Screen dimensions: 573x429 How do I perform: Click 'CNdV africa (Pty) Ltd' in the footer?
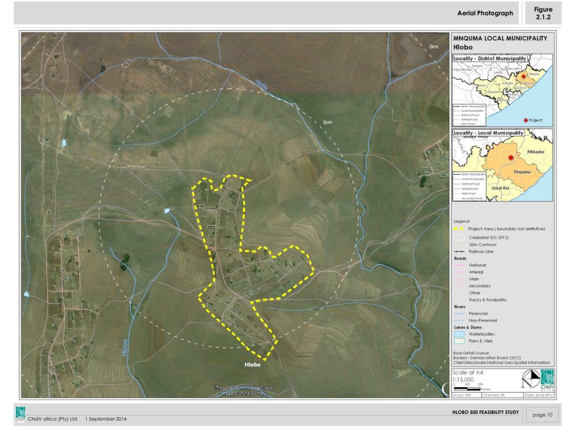coord(52,419)
